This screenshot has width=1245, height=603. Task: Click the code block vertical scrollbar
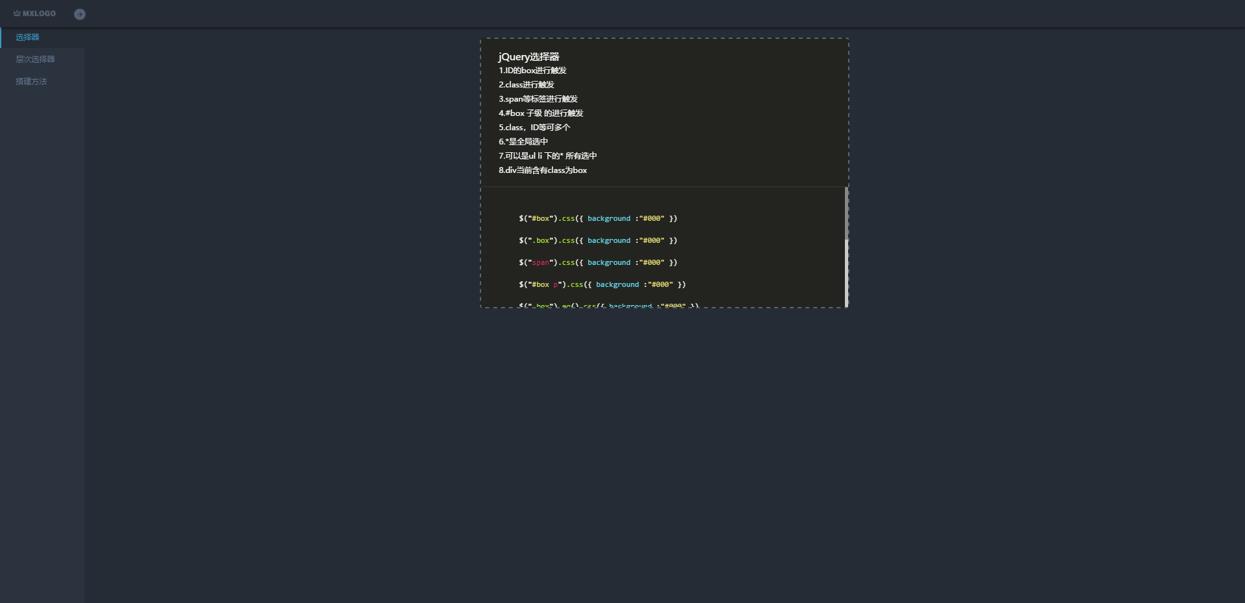pyautogui.click(x=846, y=247)
